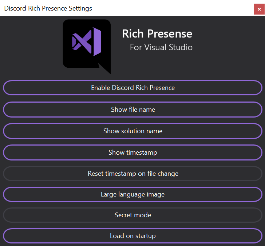Viewport: 265px width, 246px height.
Task: Click the "Rich Presense" heading text
Action: click(x=157, y=34)
